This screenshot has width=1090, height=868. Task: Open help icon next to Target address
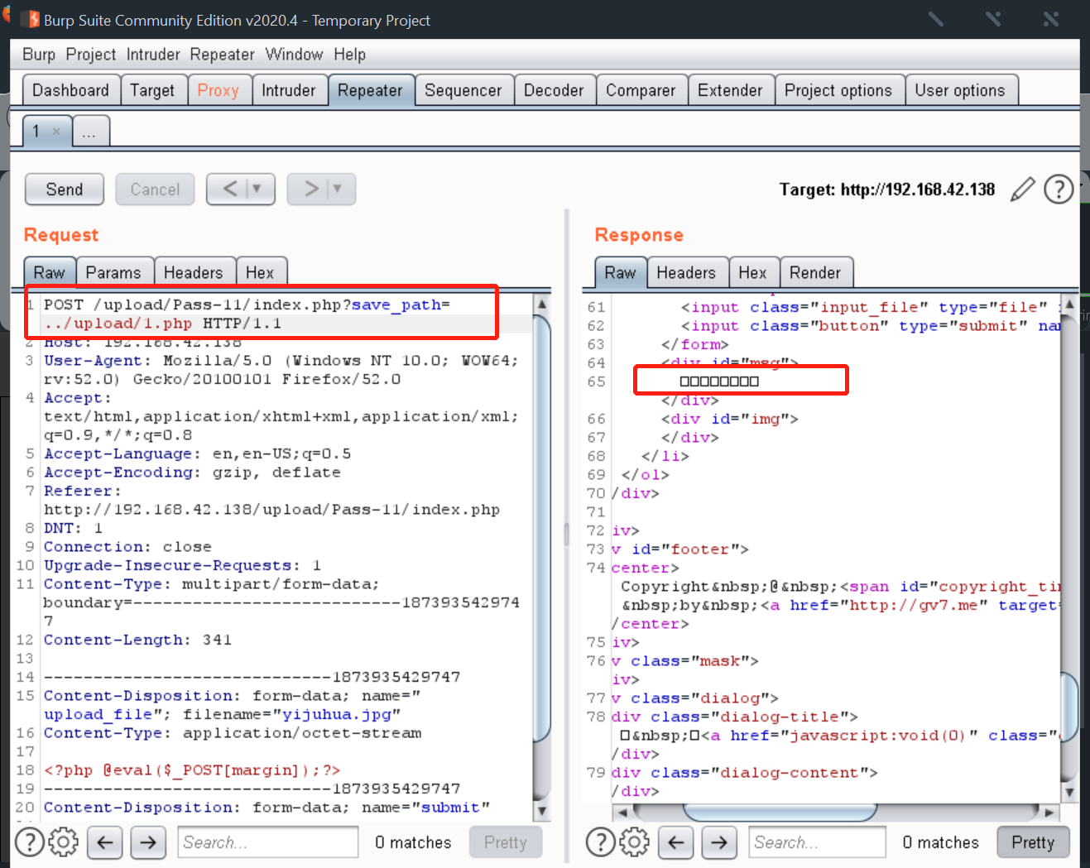1059,189
